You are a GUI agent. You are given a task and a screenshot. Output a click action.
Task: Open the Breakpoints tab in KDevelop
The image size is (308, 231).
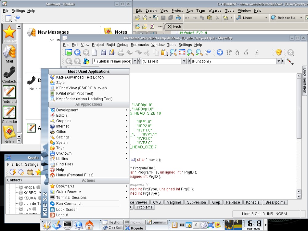click(275, 202)
